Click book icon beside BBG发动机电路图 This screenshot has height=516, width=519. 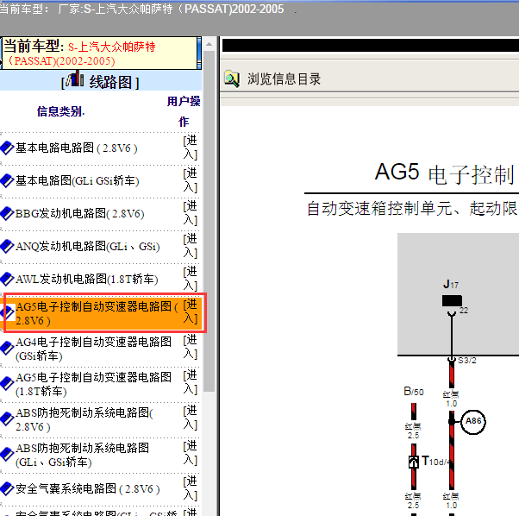pos(7,214)
